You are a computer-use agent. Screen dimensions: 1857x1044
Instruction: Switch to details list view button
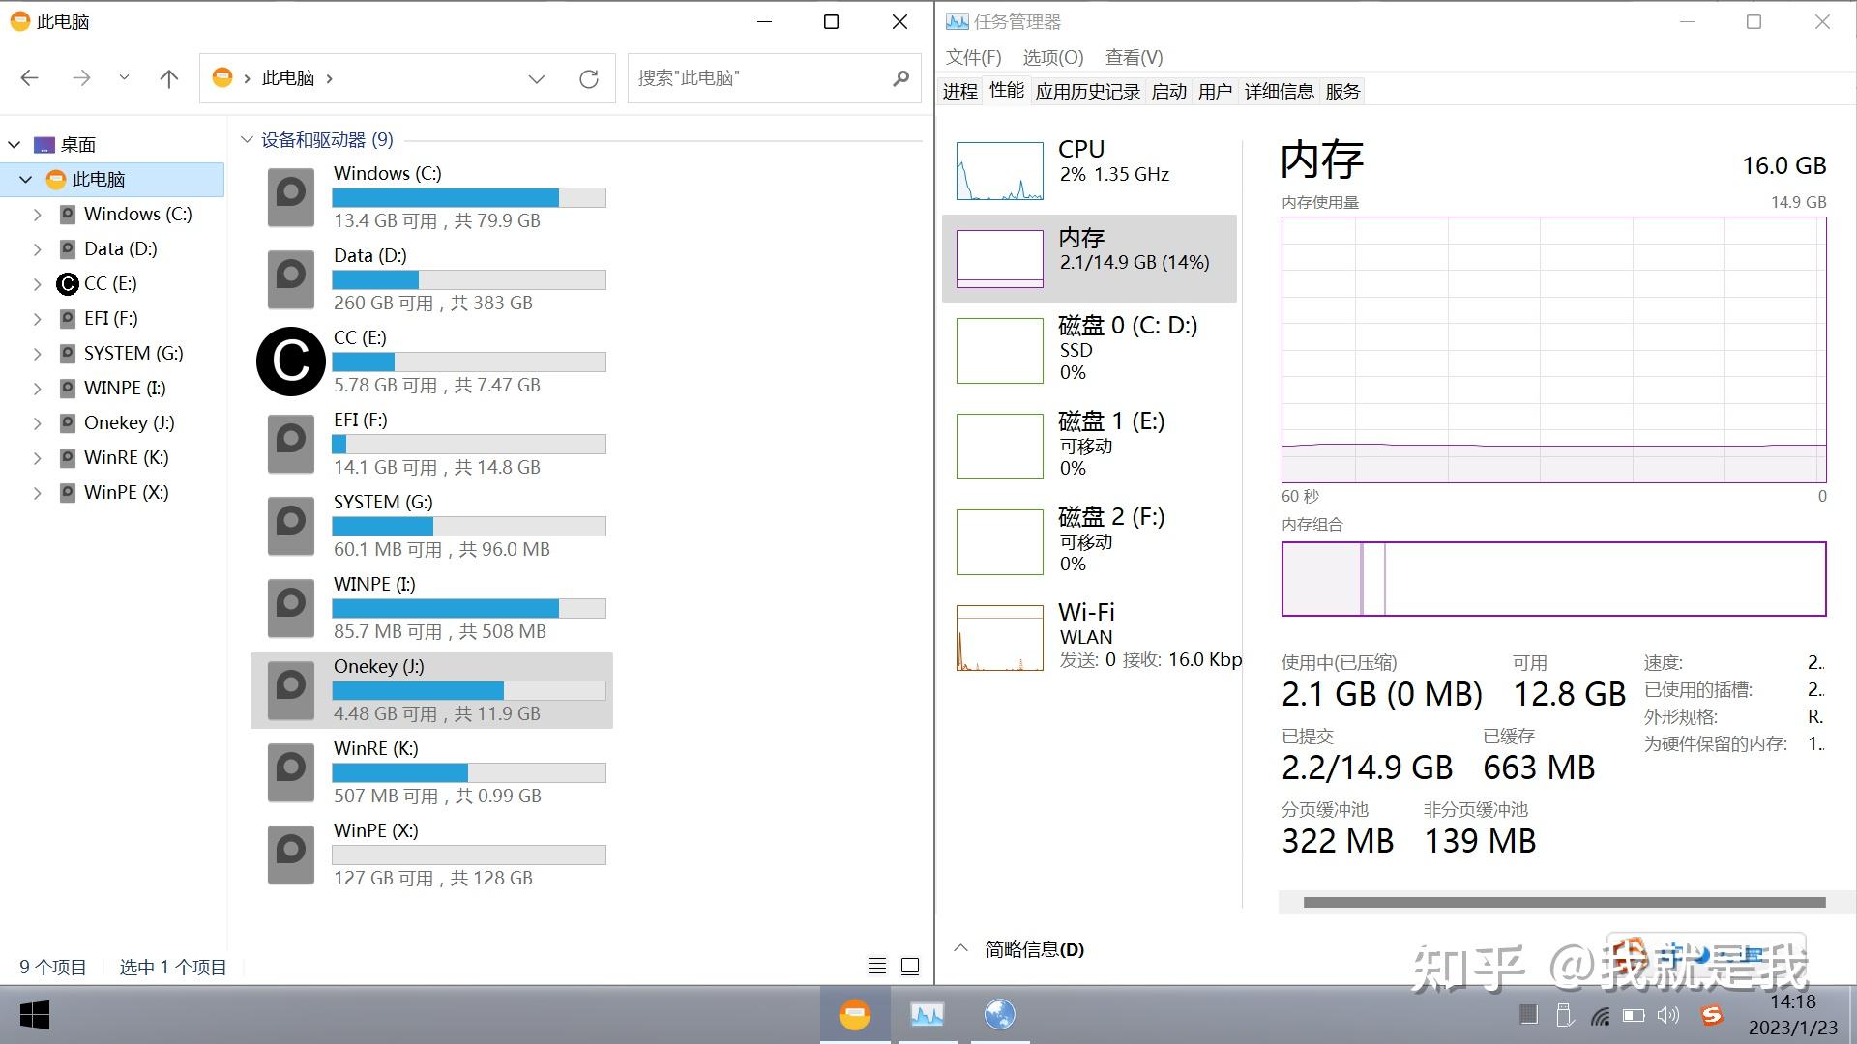tap(876, 966)
